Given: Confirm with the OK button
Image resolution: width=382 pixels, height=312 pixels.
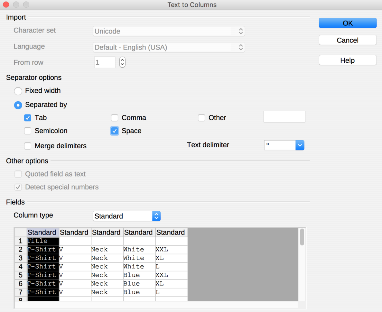Looking at the screenshot, I should pyautogui.click(x=348, y=23).
